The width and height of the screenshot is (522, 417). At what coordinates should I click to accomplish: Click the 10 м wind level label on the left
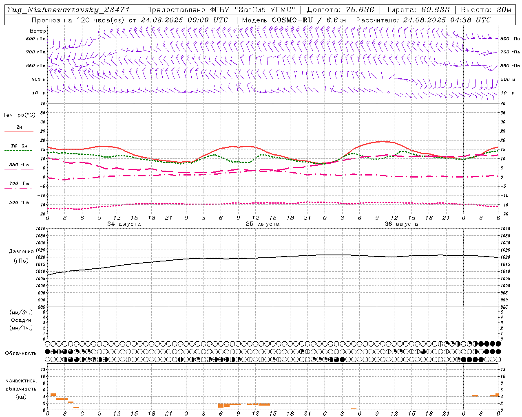coord(39,93)
